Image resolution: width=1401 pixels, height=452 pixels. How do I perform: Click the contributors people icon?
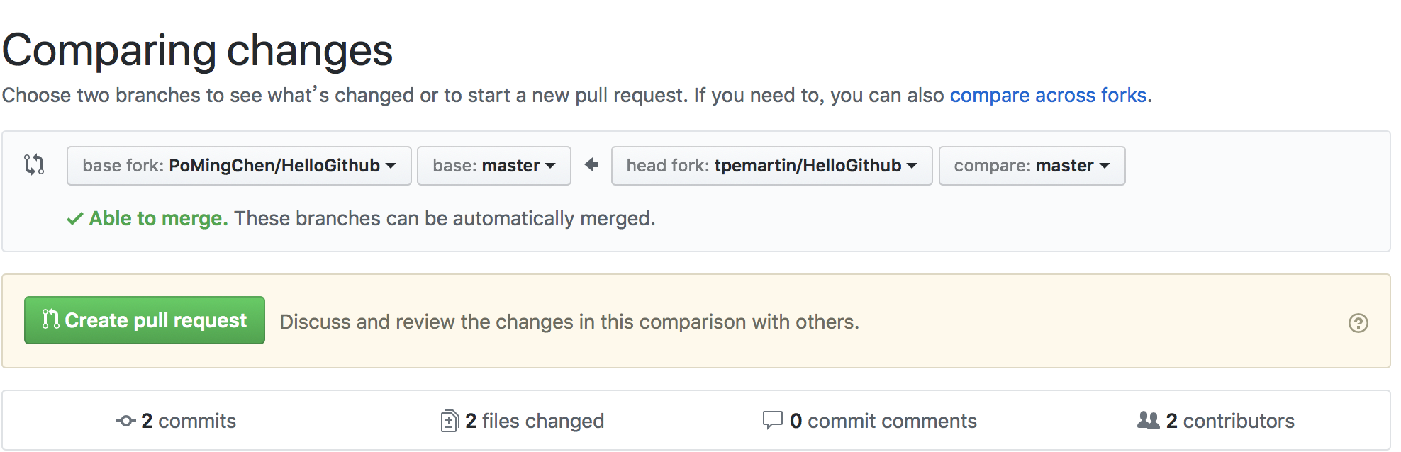[1148, 420]
